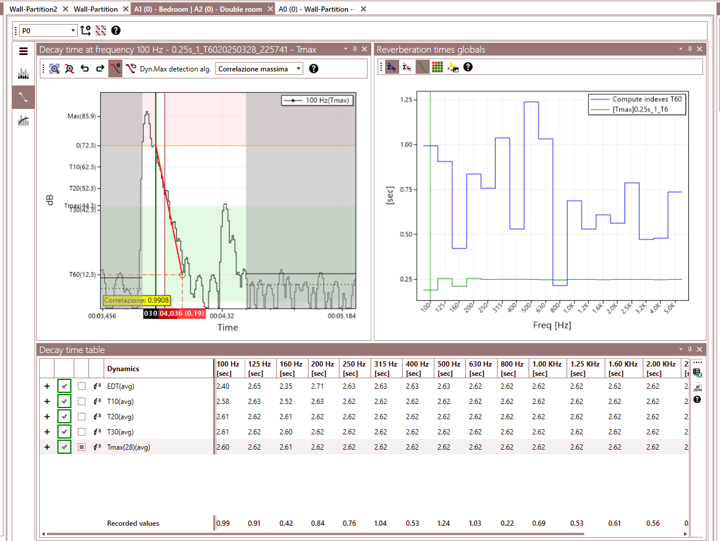Open the hamburger menu in the left sidebar
This screenshot has width=720, height=541.
pyautogui.click(x=23, y=52)
